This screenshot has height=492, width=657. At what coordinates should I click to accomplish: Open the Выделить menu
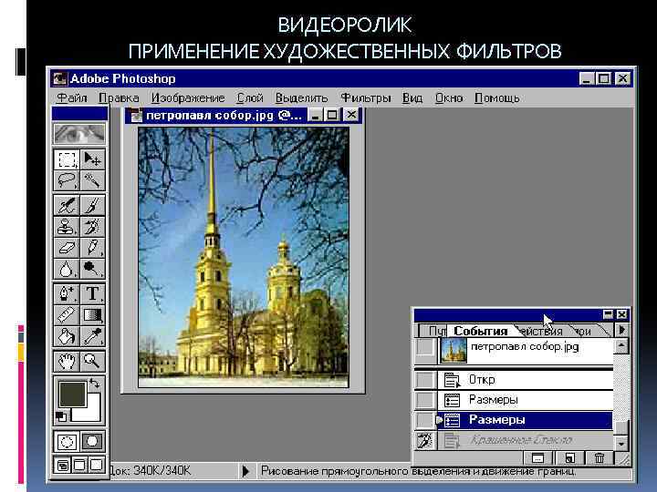click(x=301, y=97)
